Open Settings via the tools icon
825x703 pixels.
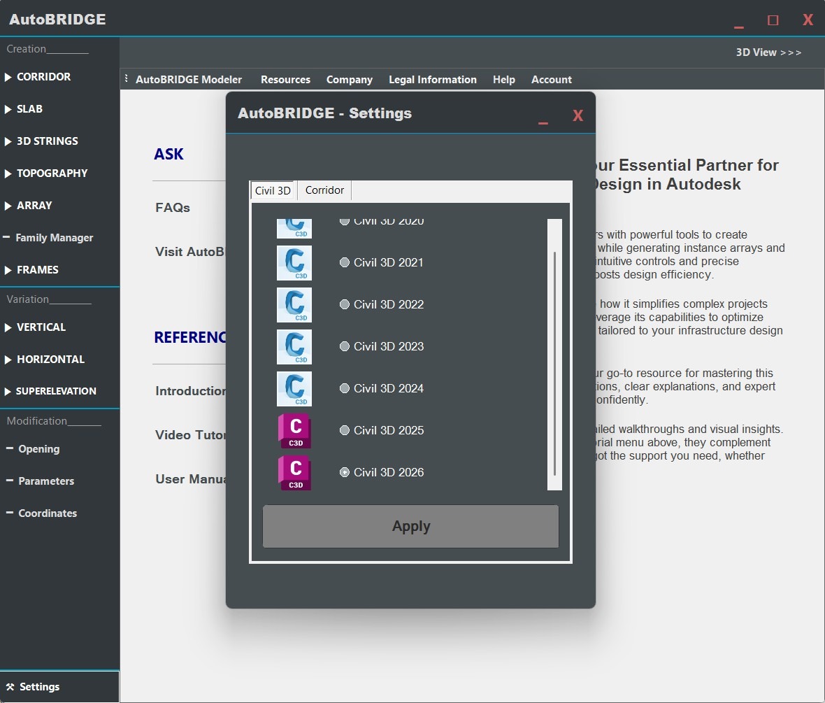[x=10, y=687]
